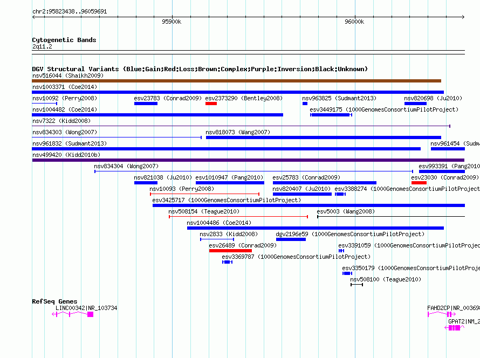The width and height of the screenshot is (480, 358).
Task: Open the GPAT2 gene label
Action: pos(464,321)
